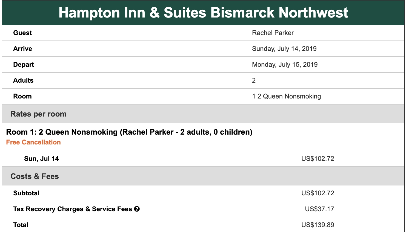Click the Room 1 description heading
This screenshot has width=406, height=232.
tap(129, 132)
